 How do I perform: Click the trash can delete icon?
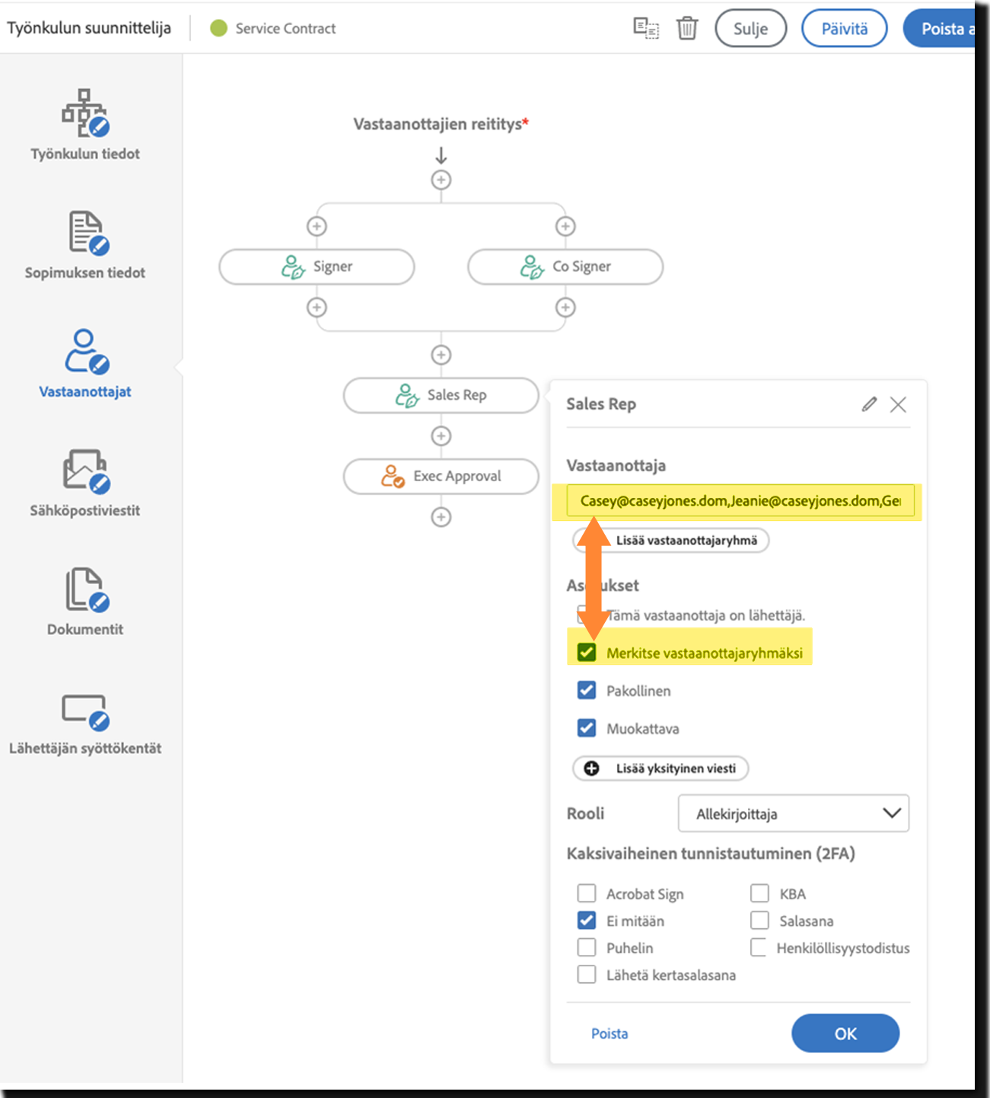(687, 28)
